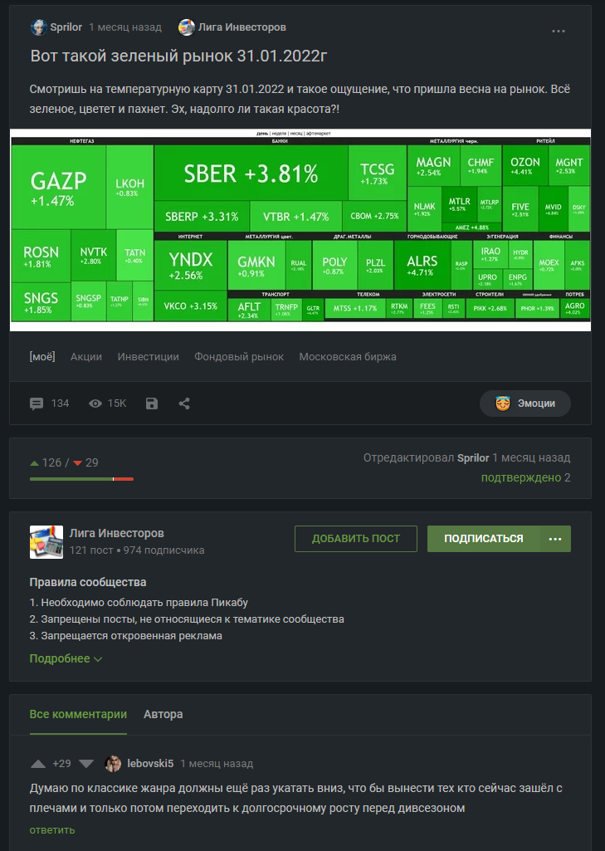The image size is (605, 851).
Task: Share the post via share icon
Action: coord(184,403)
